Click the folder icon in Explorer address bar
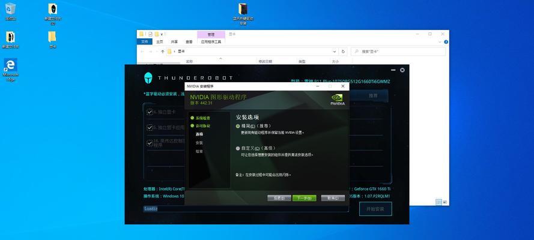 pos(169,52)
